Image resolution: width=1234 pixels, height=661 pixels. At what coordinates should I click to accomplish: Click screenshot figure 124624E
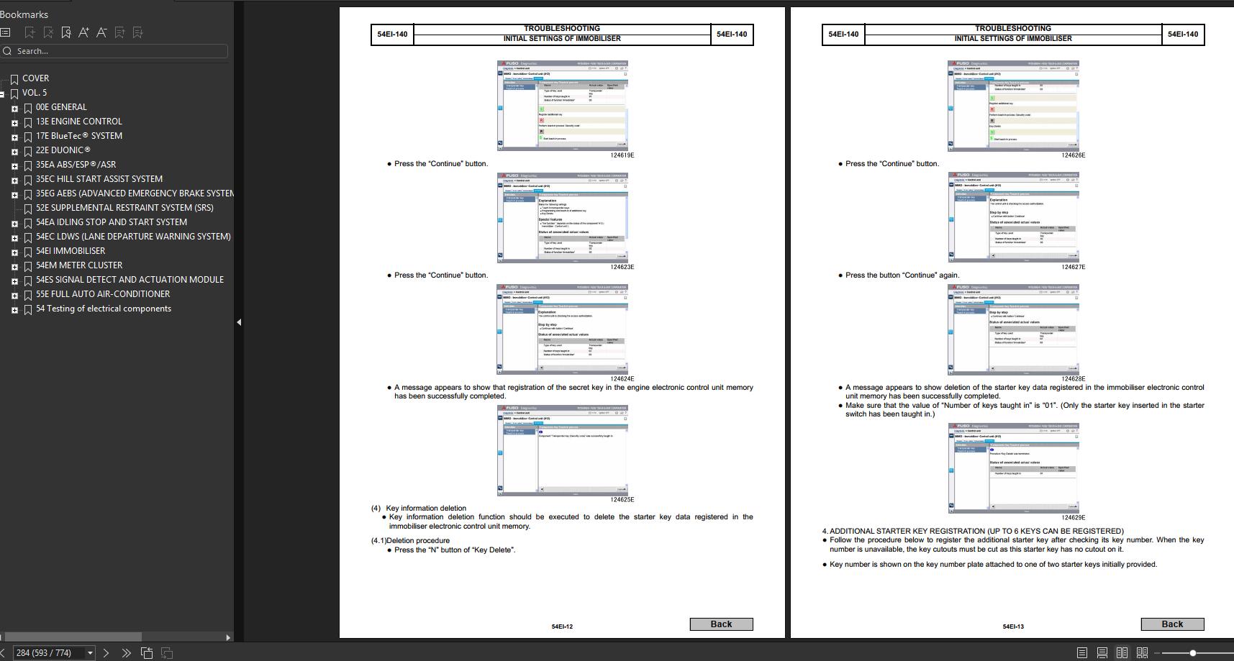click(x=562, y=329)
